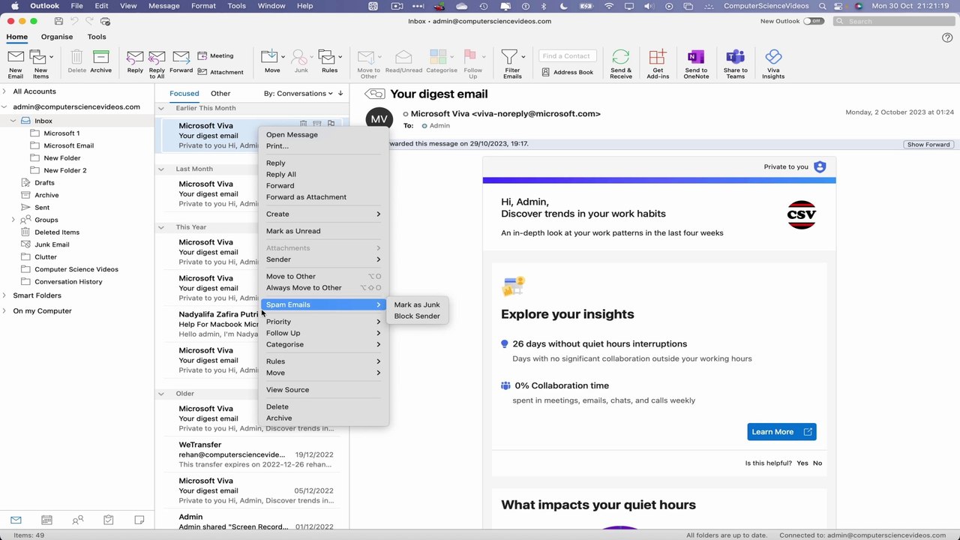
Task: Select the Deleted Items folder
Action: coord(57,232)
